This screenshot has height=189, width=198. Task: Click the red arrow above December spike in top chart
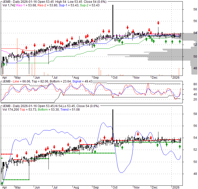pos(158,23)
